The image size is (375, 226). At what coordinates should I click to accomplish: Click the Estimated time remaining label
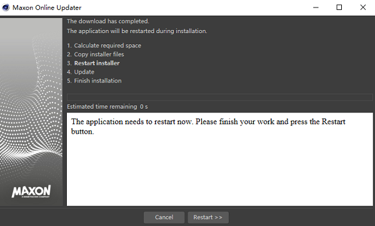(x=102, y=107)
